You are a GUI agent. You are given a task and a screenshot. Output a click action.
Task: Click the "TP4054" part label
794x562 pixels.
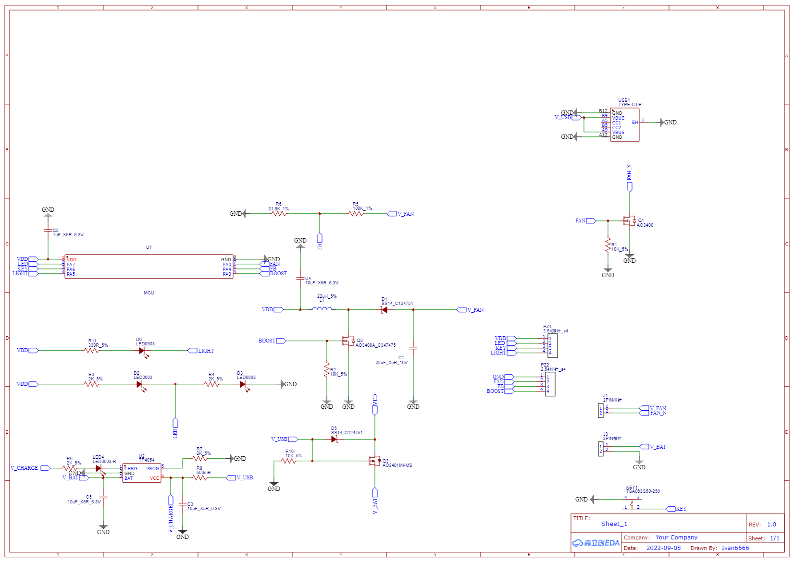(x=147, y=460)
